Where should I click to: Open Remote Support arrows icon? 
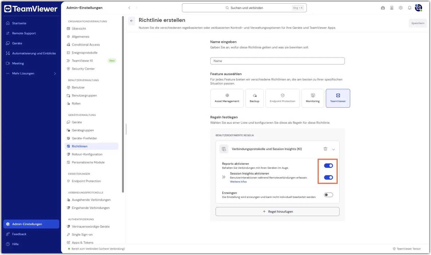pos(8,33)
